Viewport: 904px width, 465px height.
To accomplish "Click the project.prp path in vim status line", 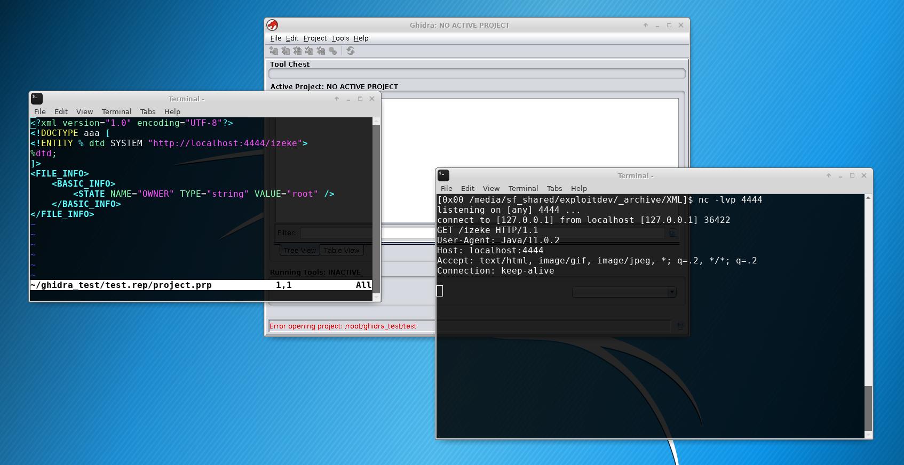I will click(121, 285).
